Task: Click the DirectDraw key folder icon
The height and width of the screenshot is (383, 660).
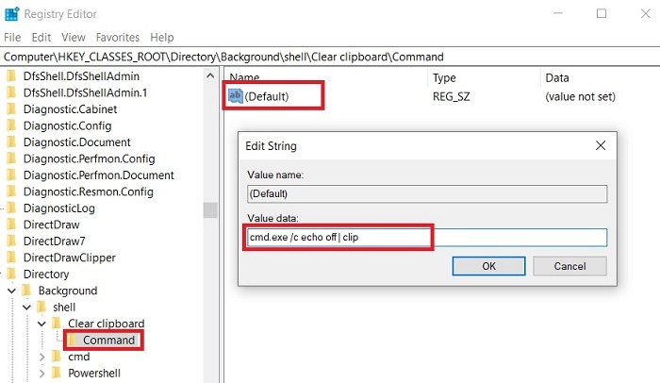Action: click(12, 225)
